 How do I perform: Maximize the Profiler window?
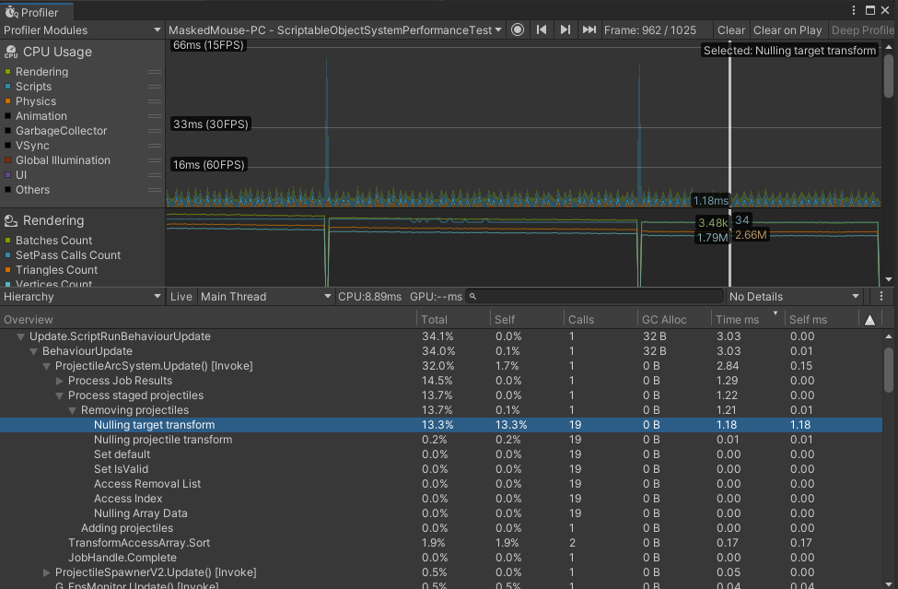point(870,11)
